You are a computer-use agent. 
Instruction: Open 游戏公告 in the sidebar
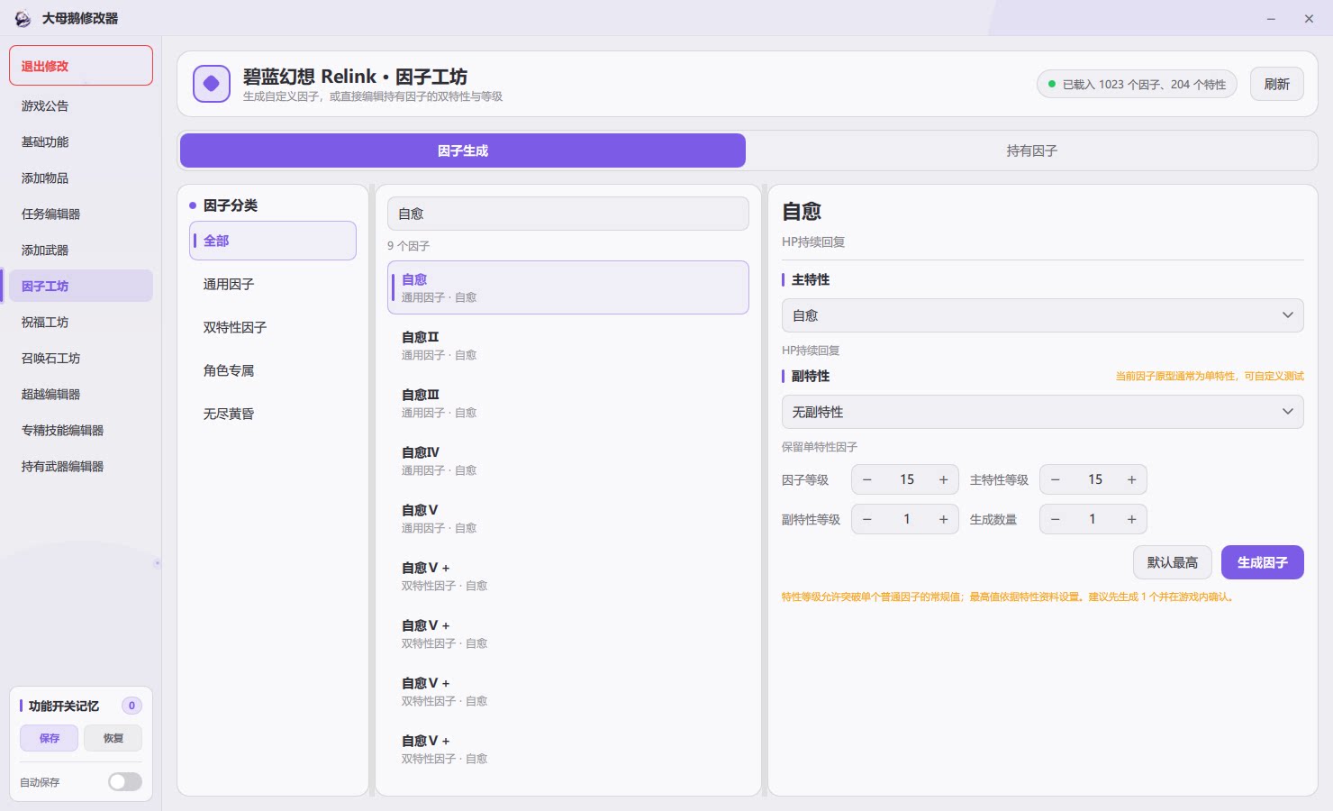[81, 105]
